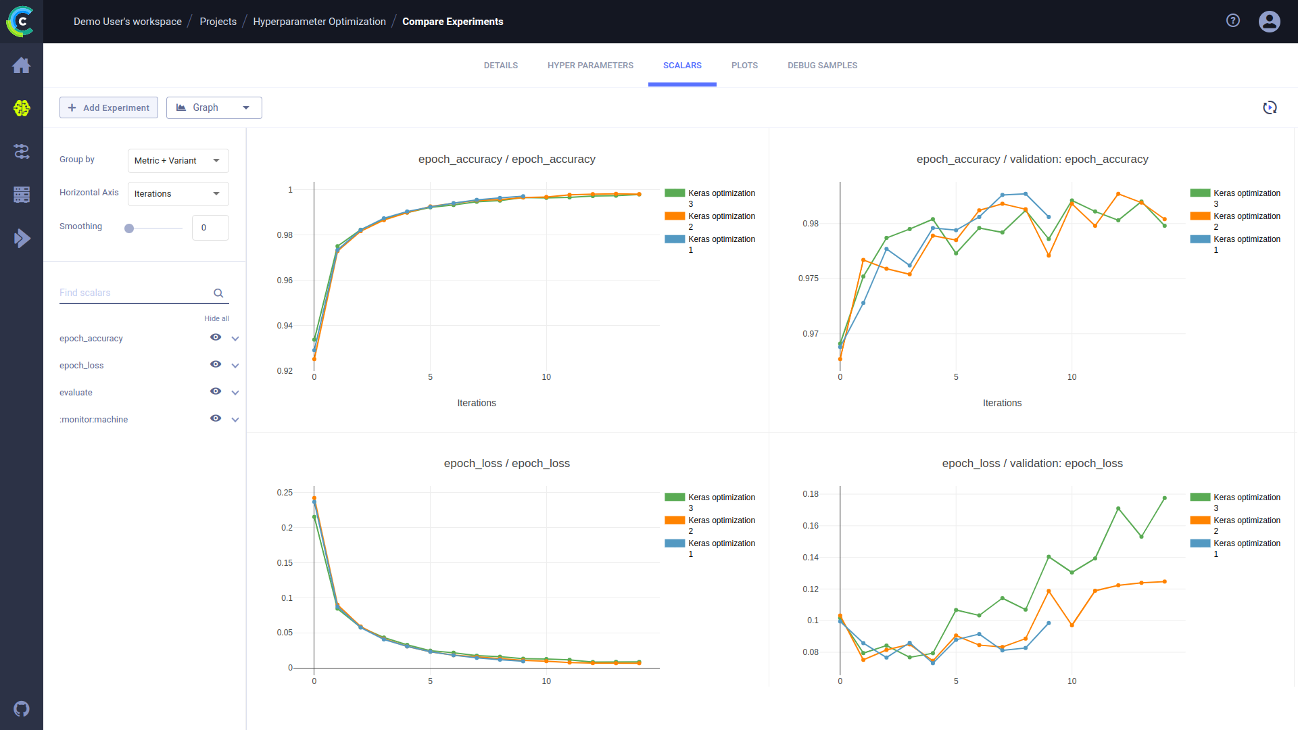Open the Home dashboard icon
Screen dimensions: 1298x730
coord(22,66)
